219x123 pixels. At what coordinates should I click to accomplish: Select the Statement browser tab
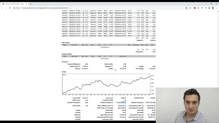click(14, 4)
